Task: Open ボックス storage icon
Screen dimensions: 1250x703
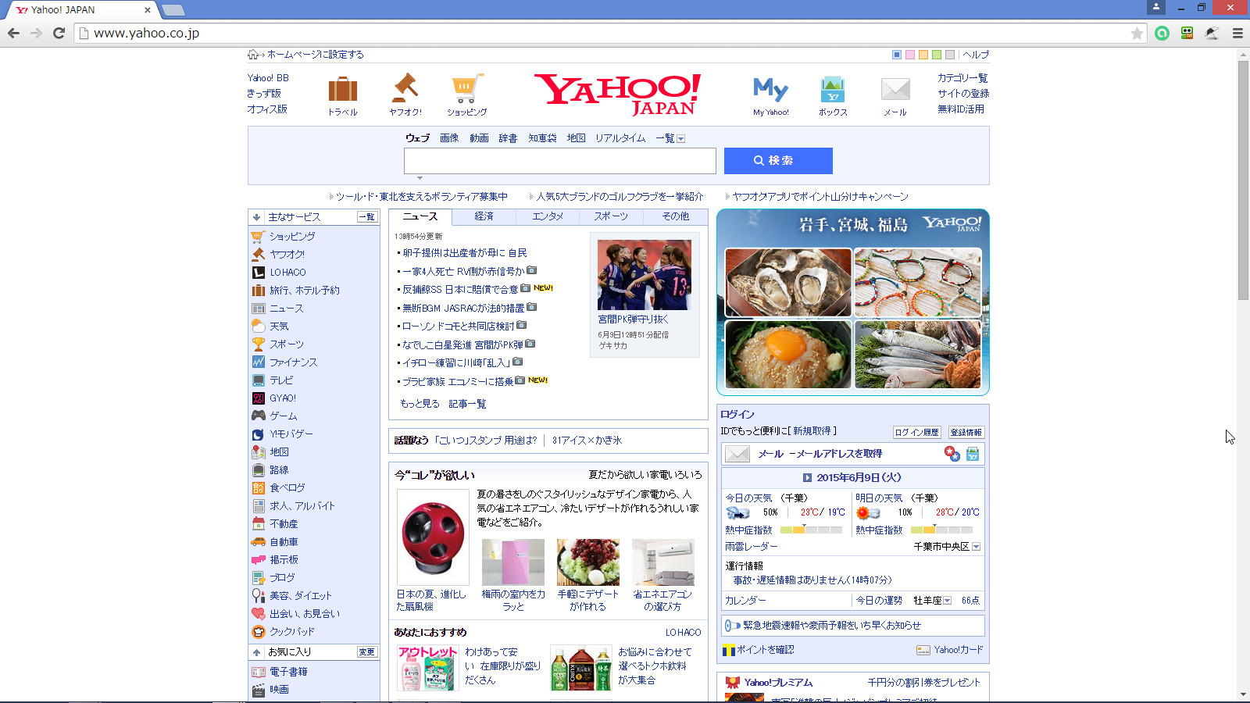Action: (x=833, y=89)
